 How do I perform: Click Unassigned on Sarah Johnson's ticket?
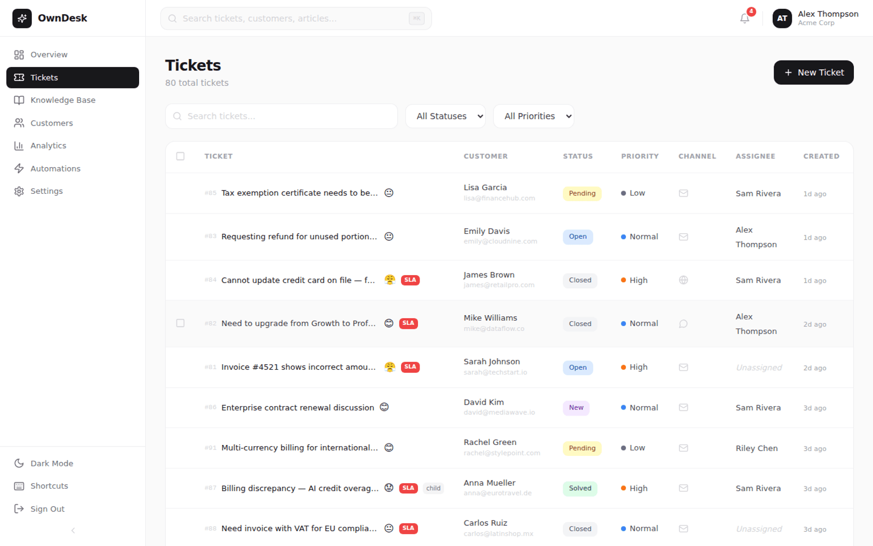tap(759, 367)
